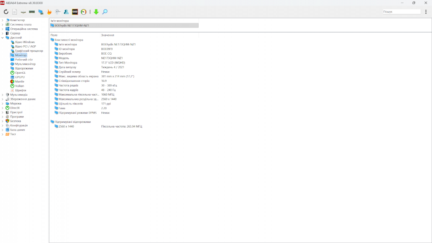The width and height of the screenshot is (432, 243).
Task: Expand the Комп'ютер tree node
Action: [x=2, y=20]
